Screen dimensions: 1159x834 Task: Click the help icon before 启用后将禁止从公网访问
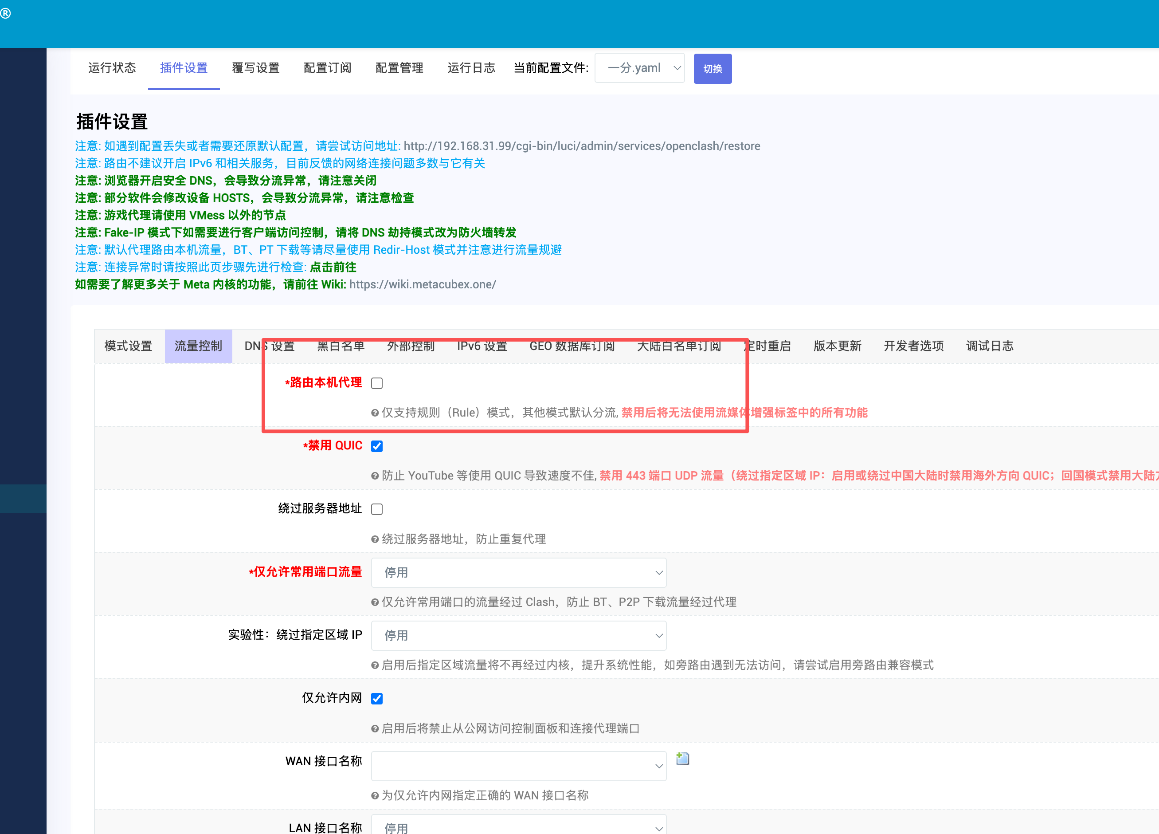point(375,729)
